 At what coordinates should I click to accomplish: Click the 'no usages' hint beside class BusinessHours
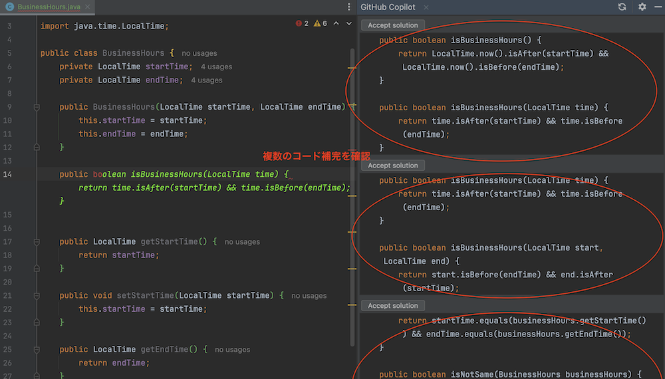(x=199, y=53)
